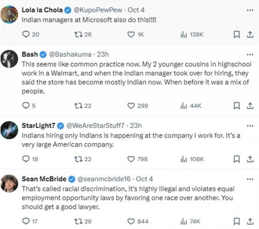Open more options on Lola la Chola's tweet
The height and width of the screenshot is (229, 259).
[250, 9]
